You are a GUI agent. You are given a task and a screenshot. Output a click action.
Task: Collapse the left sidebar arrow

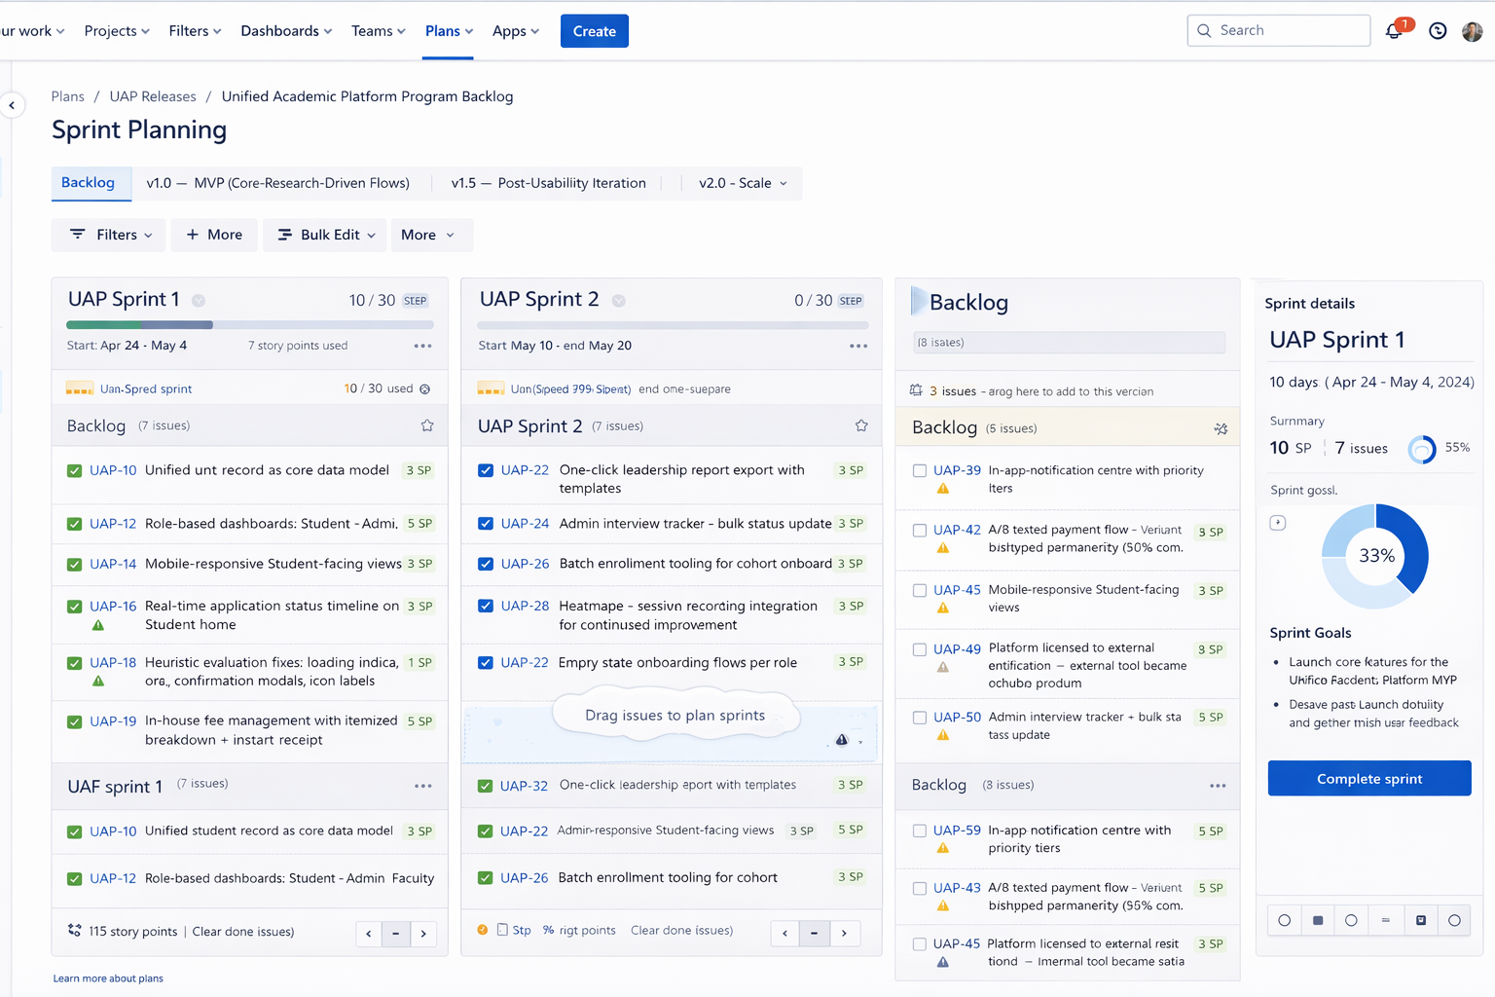[12, 105]
